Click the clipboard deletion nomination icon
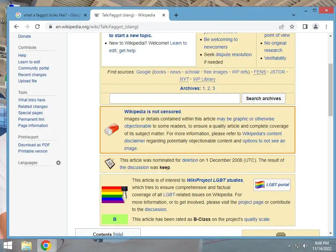 point(110,164)
